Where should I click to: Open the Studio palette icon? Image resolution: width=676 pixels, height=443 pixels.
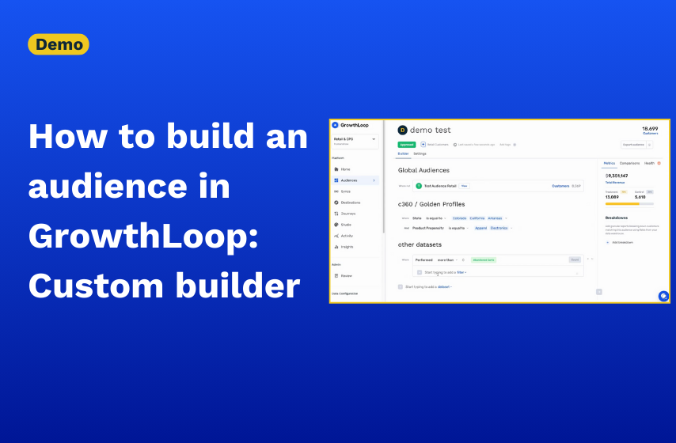coord(336,225)
